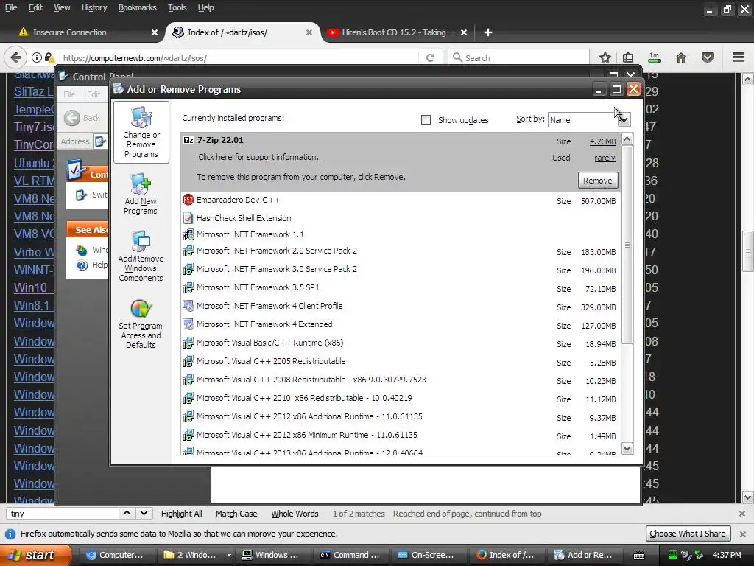This screenshot has height=566, width=754.
Task: Open the View menu in Firefox
Action: pos(62,7)
